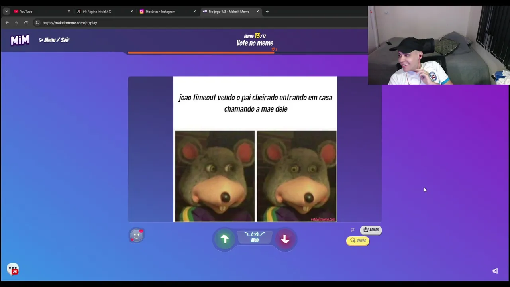Click the 'Vote no meme' heading
This screenshot has width=510, height=287.
(x=255, y=43)
